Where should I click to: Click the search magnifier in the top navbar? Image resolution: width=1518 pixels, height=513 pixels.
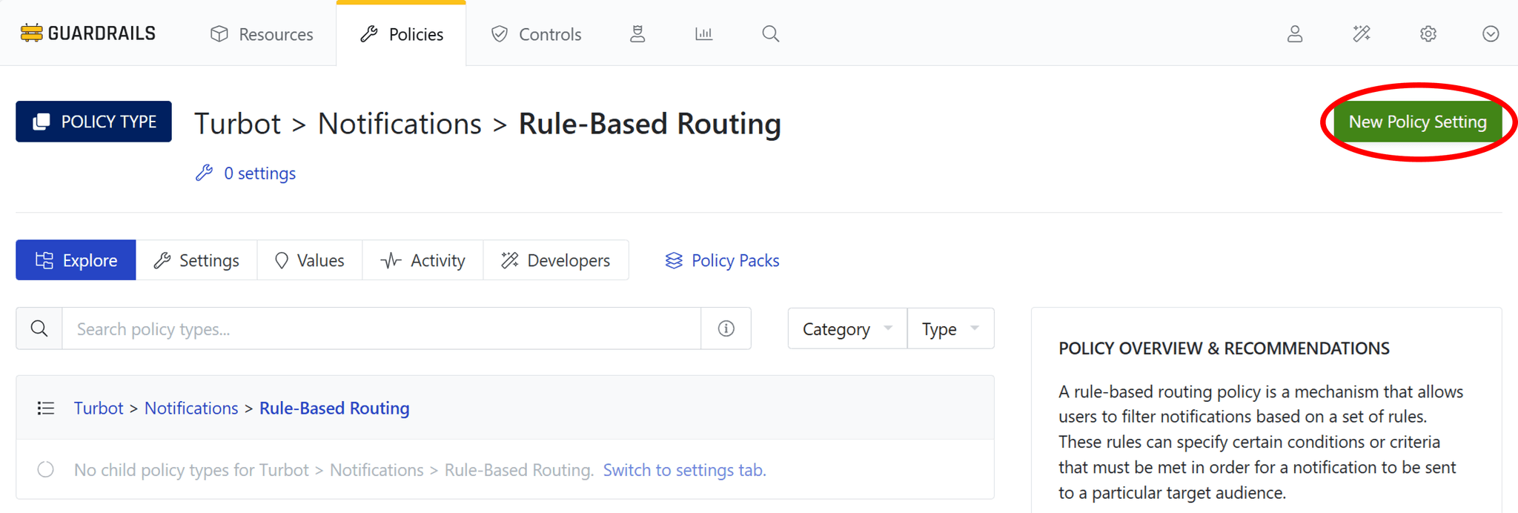771,34
